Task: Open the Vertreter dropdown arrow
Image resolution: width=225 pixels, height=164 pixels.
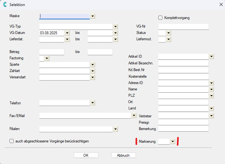Action: pos(212,116)
